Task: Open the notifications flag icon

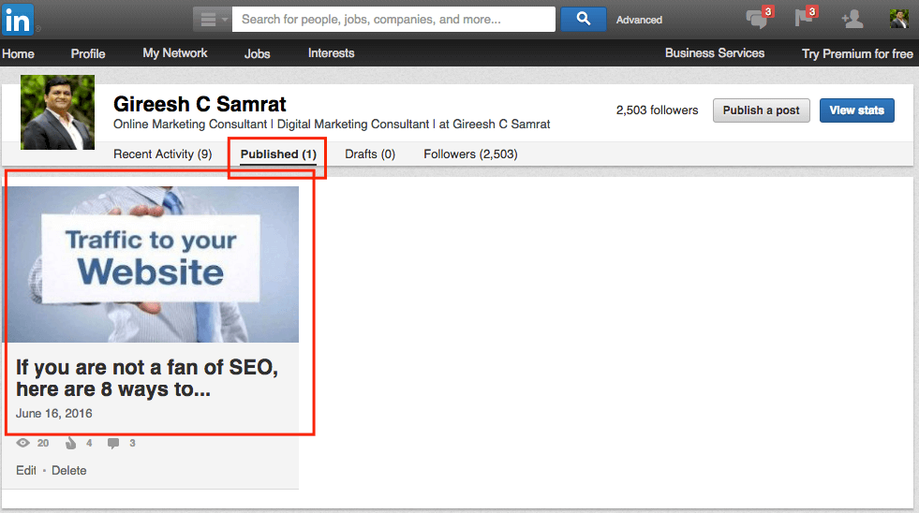Action: pos(806,17)
